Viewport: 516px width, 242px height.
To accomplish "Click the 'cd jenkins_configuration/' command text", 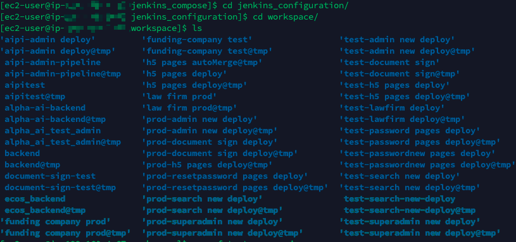I will pyautogui.click(x=286, y=6).
